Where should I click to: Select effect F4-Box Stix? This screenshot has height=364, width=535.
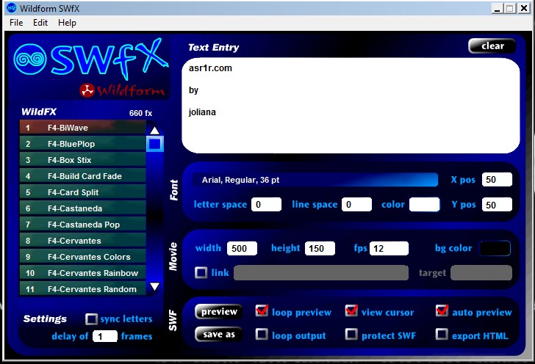point(82,160)
